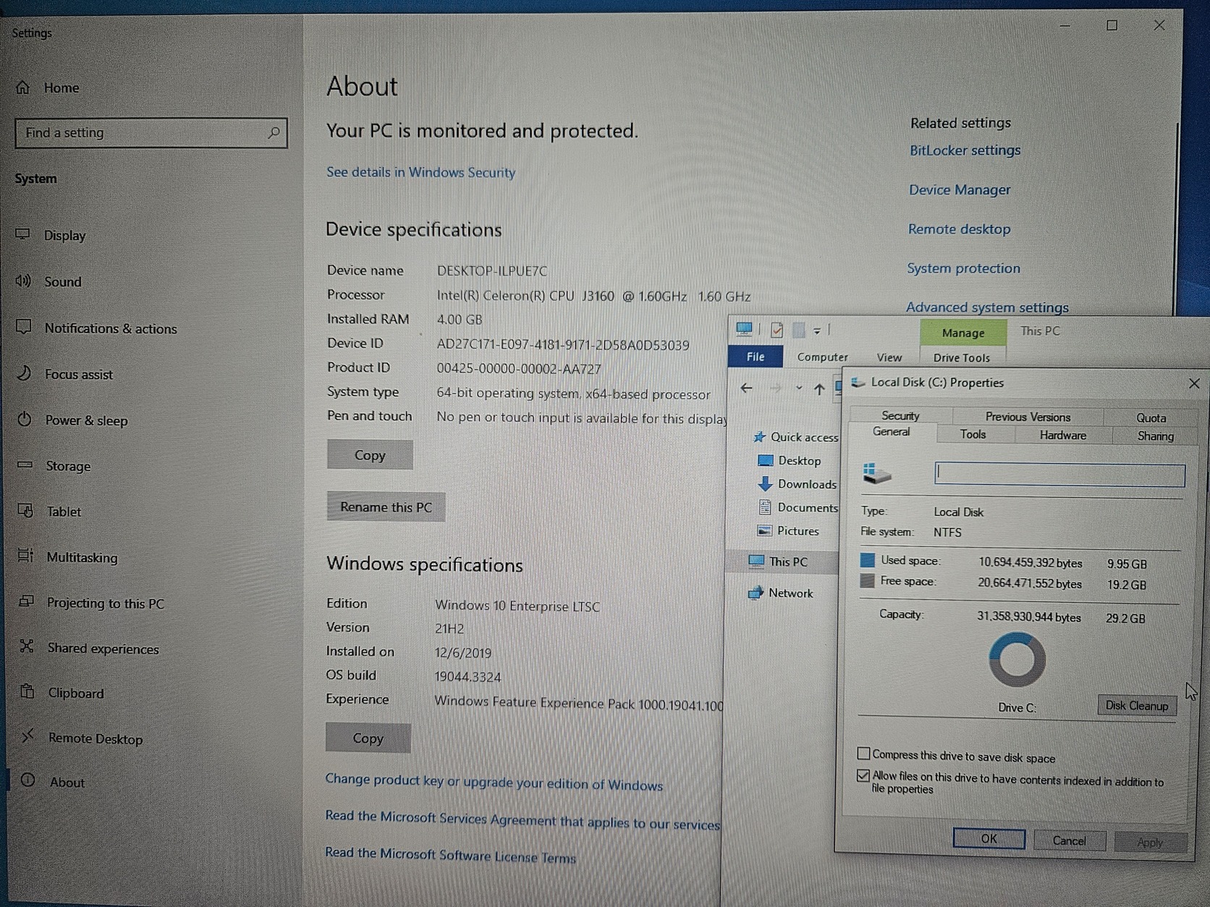Click OK in Local Disk Properties
The width and height of the screenshot is (1210, 907).
(x=989, y=838)
